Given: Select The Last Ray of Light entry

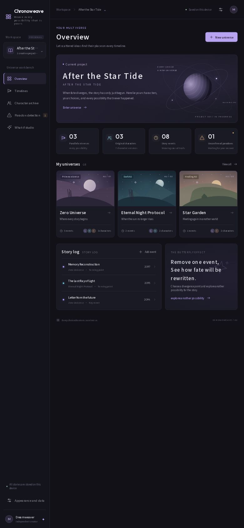Looking at the screenshot, I should click(109, 283).
